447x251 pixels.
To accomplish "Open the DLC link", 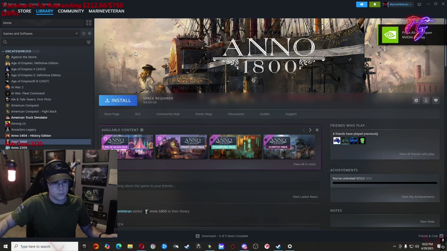I will [138, 114].
